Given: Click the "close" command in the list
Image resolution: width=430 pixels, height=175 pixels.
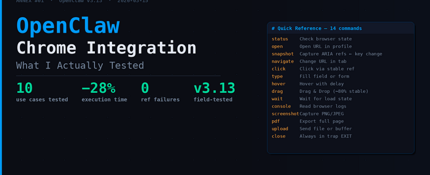Looking at the screenshot, I should click(278, 136).
